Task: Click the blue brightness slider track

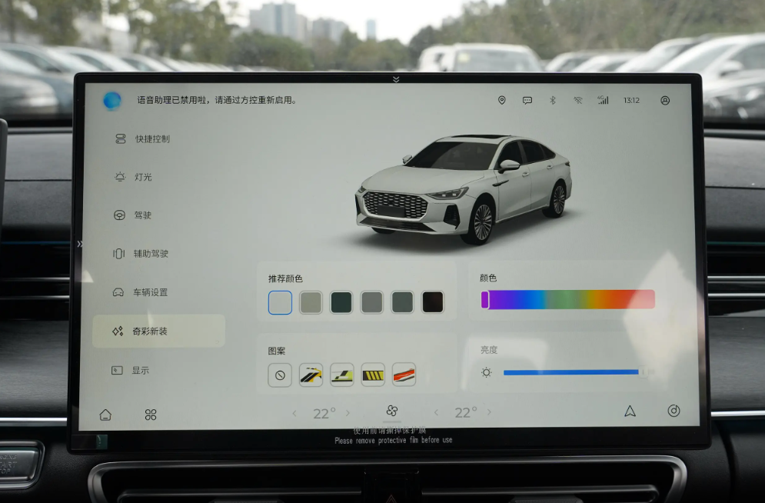Action: (576, 372)
